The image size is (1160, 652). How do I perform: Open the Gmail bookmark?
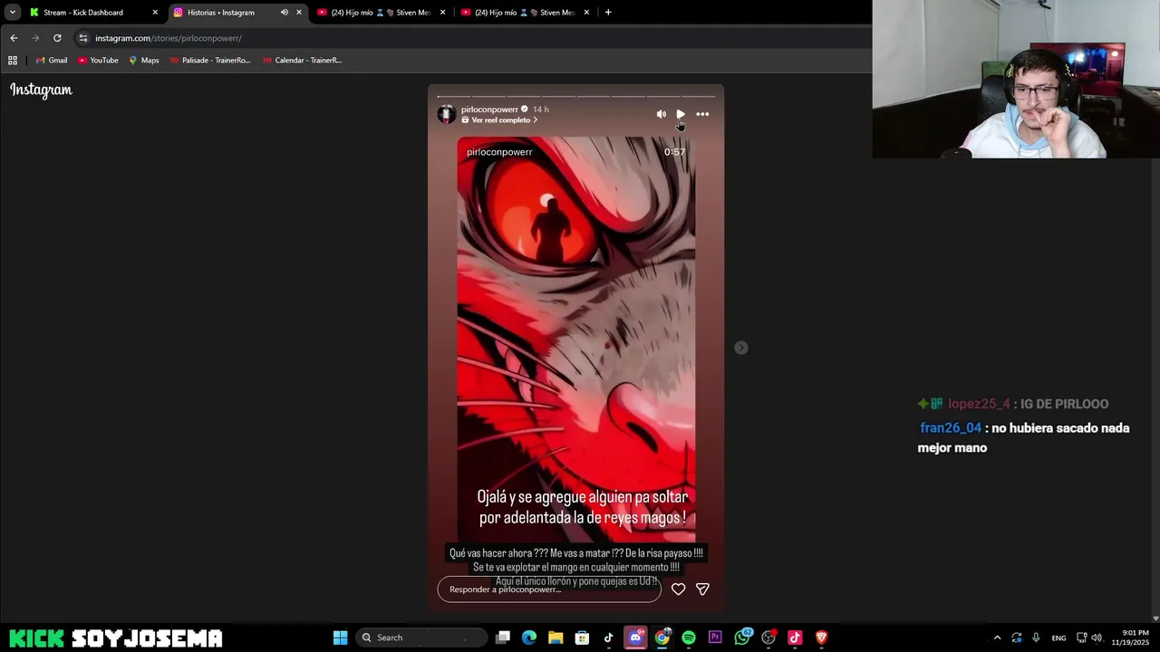tap(51, 61)
